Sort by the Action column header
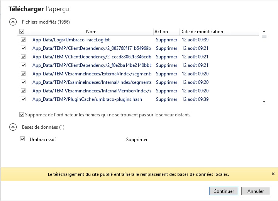 161,32
